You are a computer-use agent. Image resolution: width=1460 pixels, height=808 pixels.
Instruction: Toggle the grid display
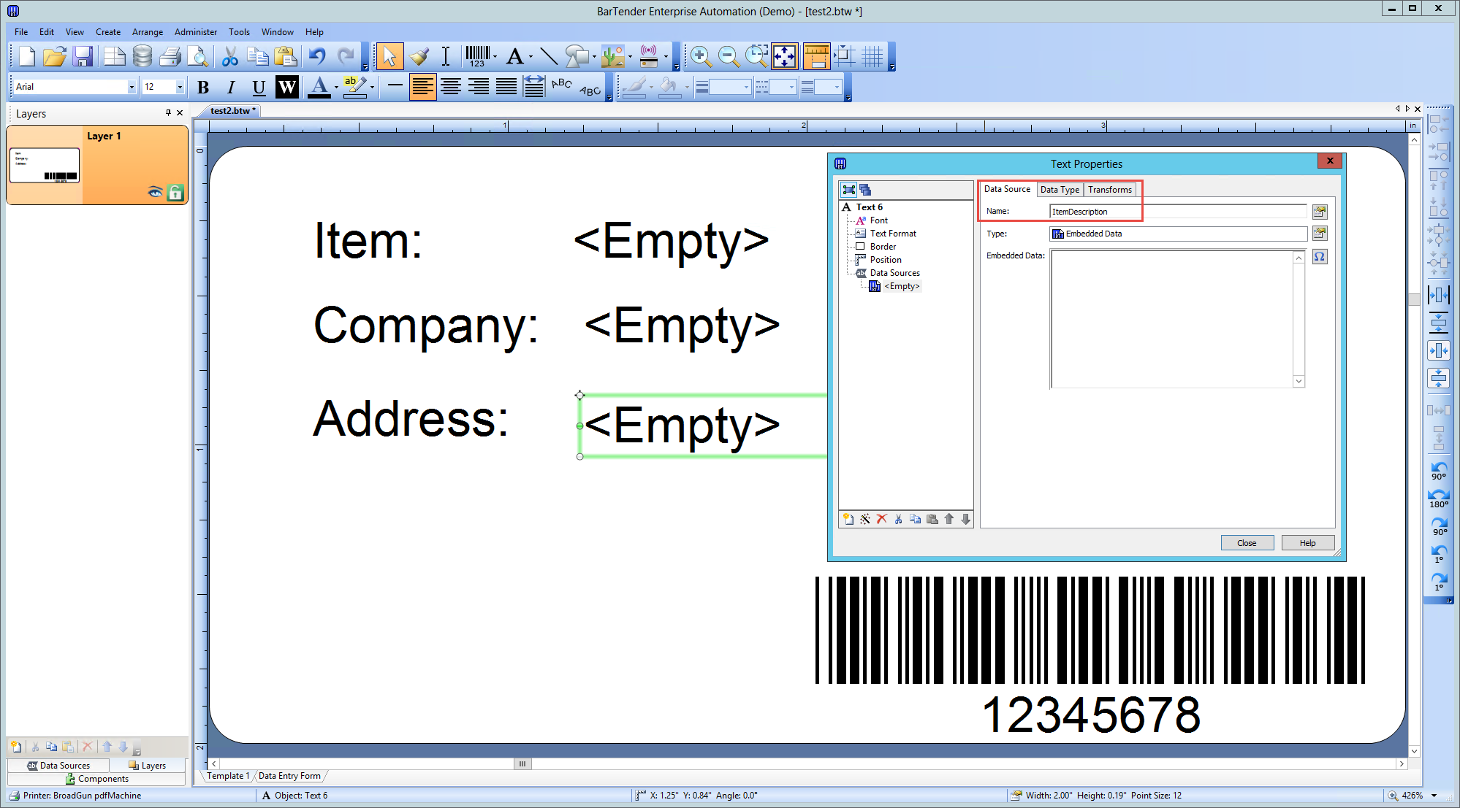coord(872,56)
